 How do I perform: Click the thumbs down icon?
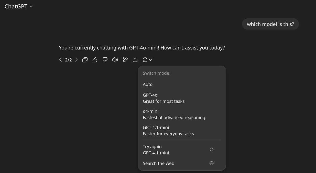(x=105, y=60)
